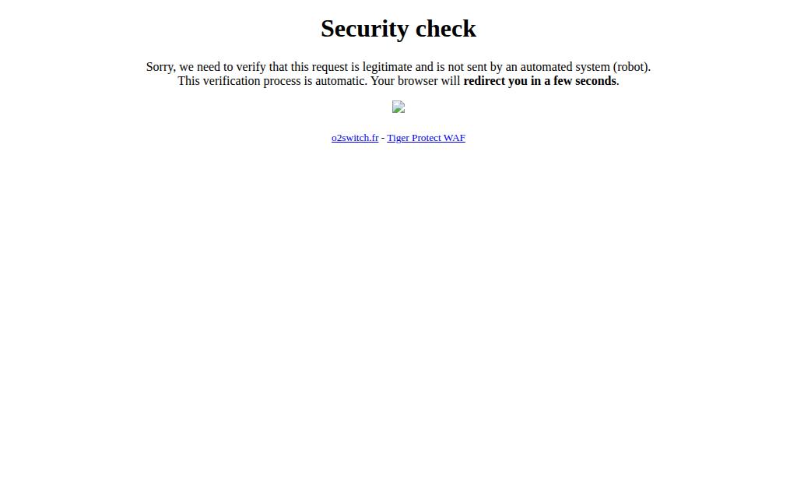Click 'This verification process is automatic' text
The width and height of the screenshot is (797, 490).
[272, 81]
